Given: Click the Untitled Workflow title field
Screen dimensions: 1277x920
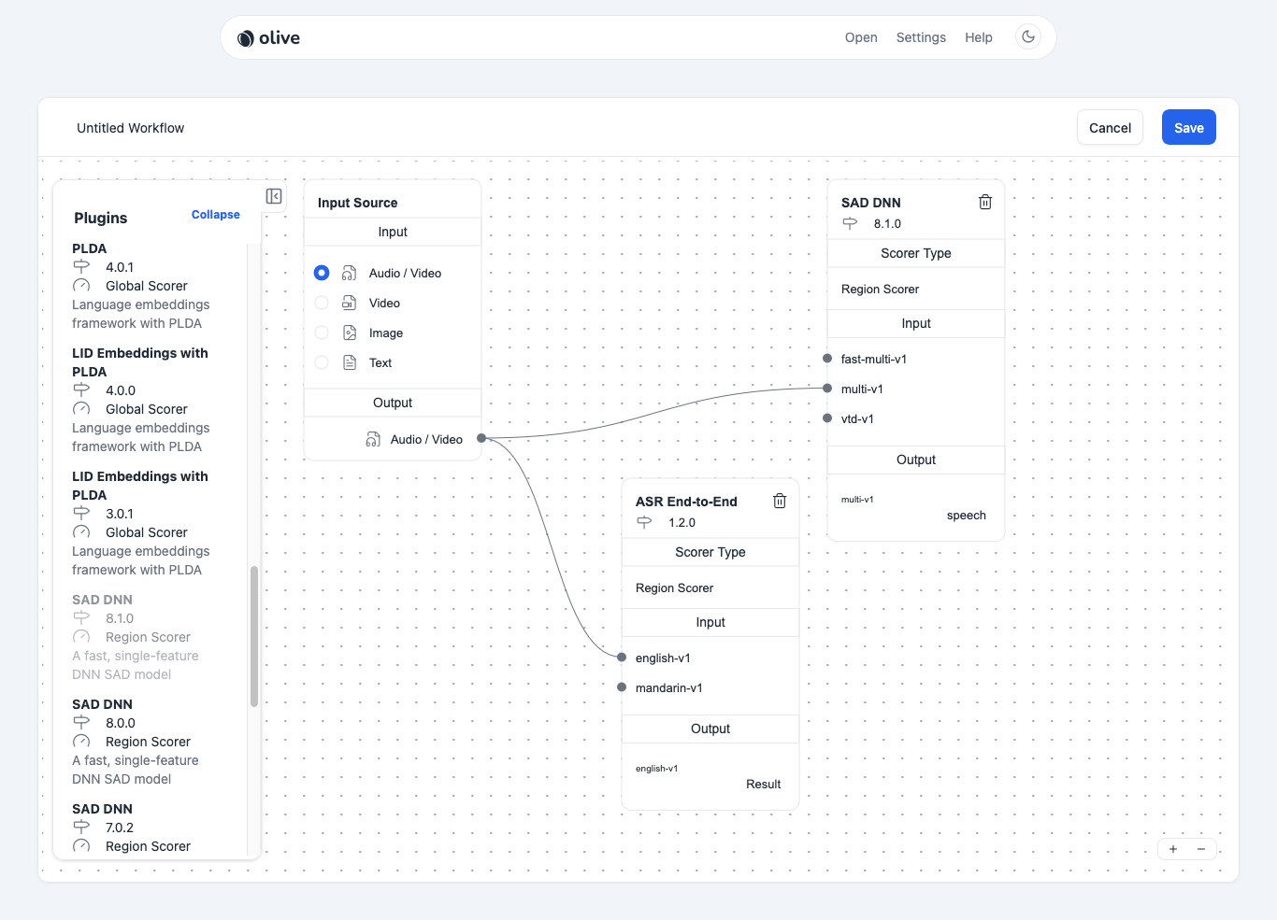Looking at the screenshot, I should click(130, 127).
